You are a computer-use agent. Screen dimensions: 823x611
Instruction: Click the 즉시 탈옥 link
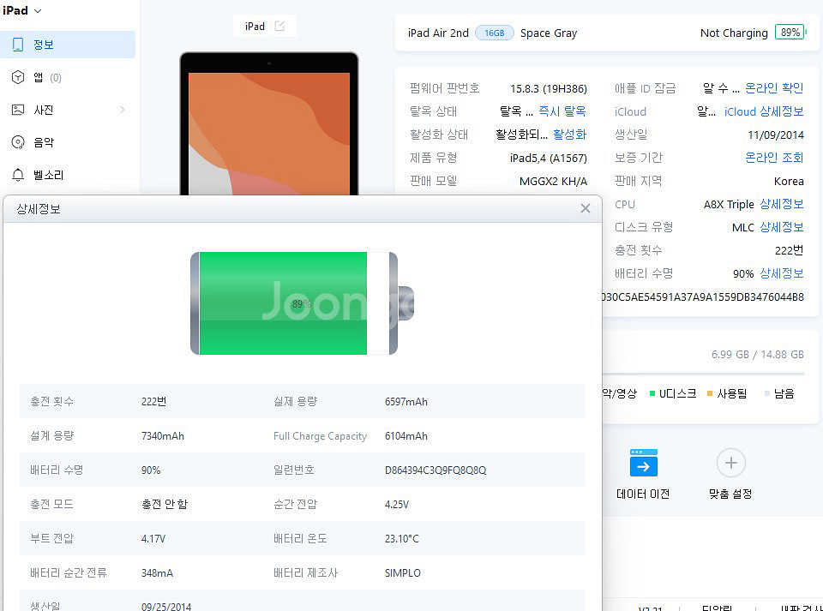pyautogui.click(x=562, y=111)
